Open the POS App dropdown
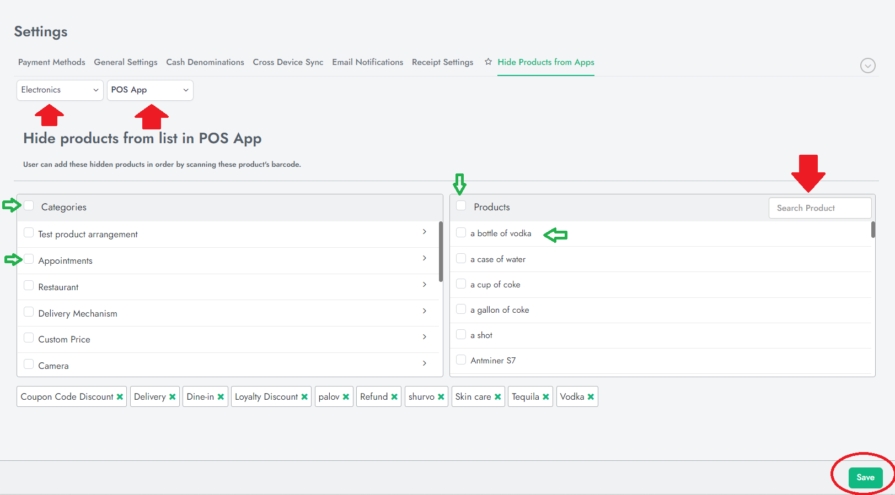Viewport: 895px width, 495px height. [x=149, y=90]
